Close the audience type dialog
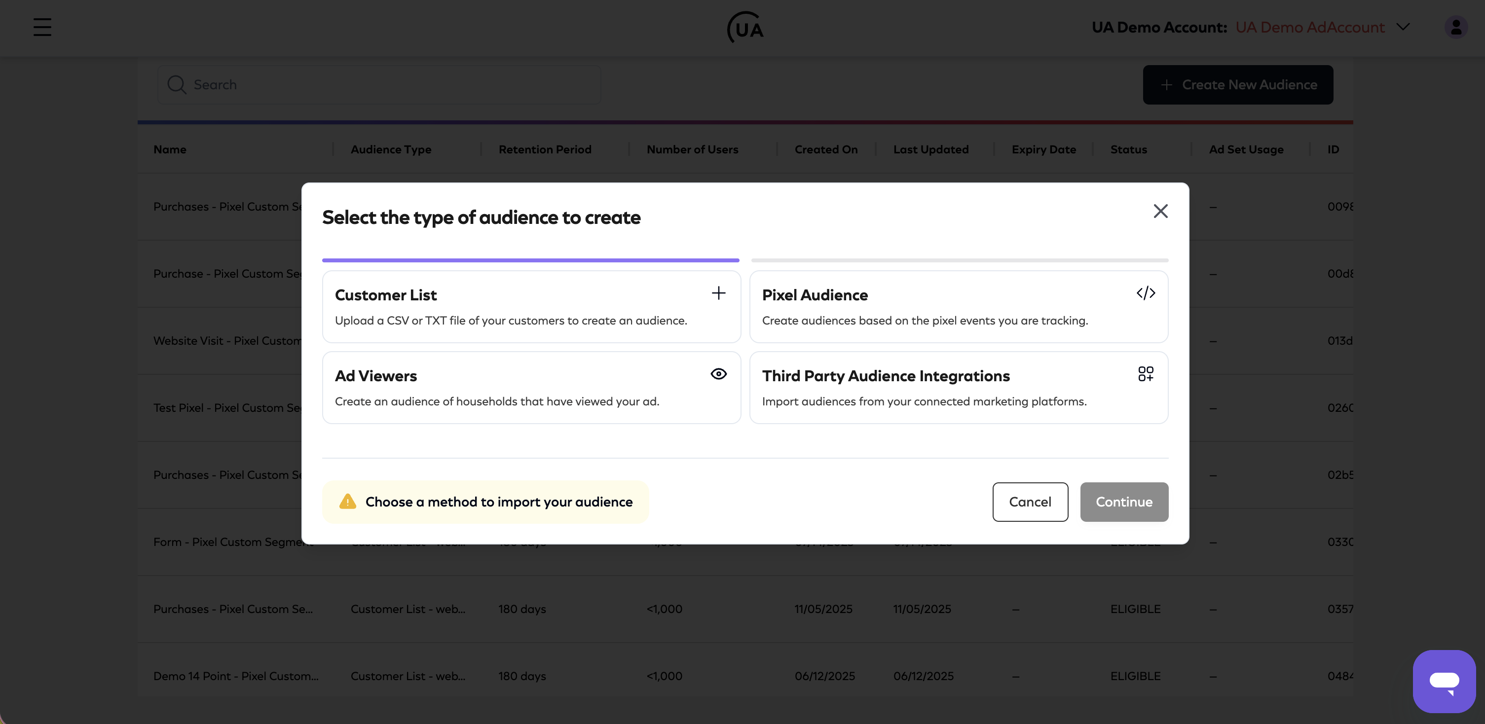 tap(1160, 211)
